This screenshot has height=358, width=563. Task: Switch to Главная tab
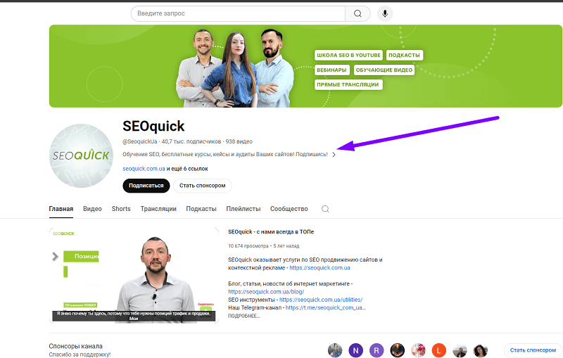[61, 209]
